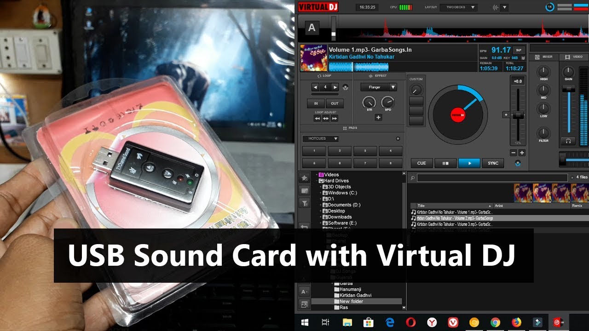This screenshot has height=331, width=589.
Task: Click the search magnifier icon
Action: (x=413, y=177)
